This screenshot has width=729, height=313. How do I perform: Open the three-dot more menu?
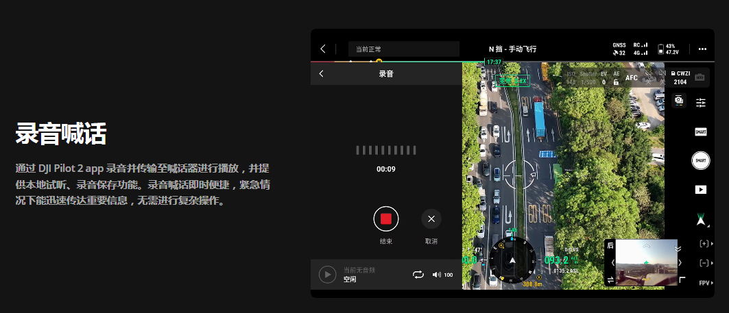tap(702, 49)
